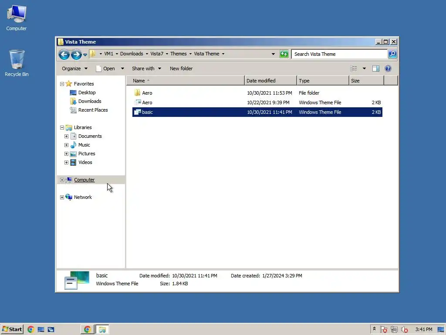
Task: Sort by the Name column header
Action: click(x=186, y=81)
